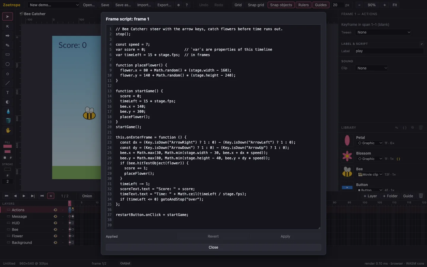Change Blossom symbol type dropdown
427x267 pixels.
click(x=369, y=159)
